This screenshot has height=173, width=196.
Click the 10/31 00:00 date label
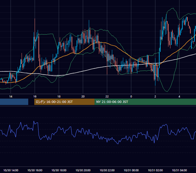[131, 170]
